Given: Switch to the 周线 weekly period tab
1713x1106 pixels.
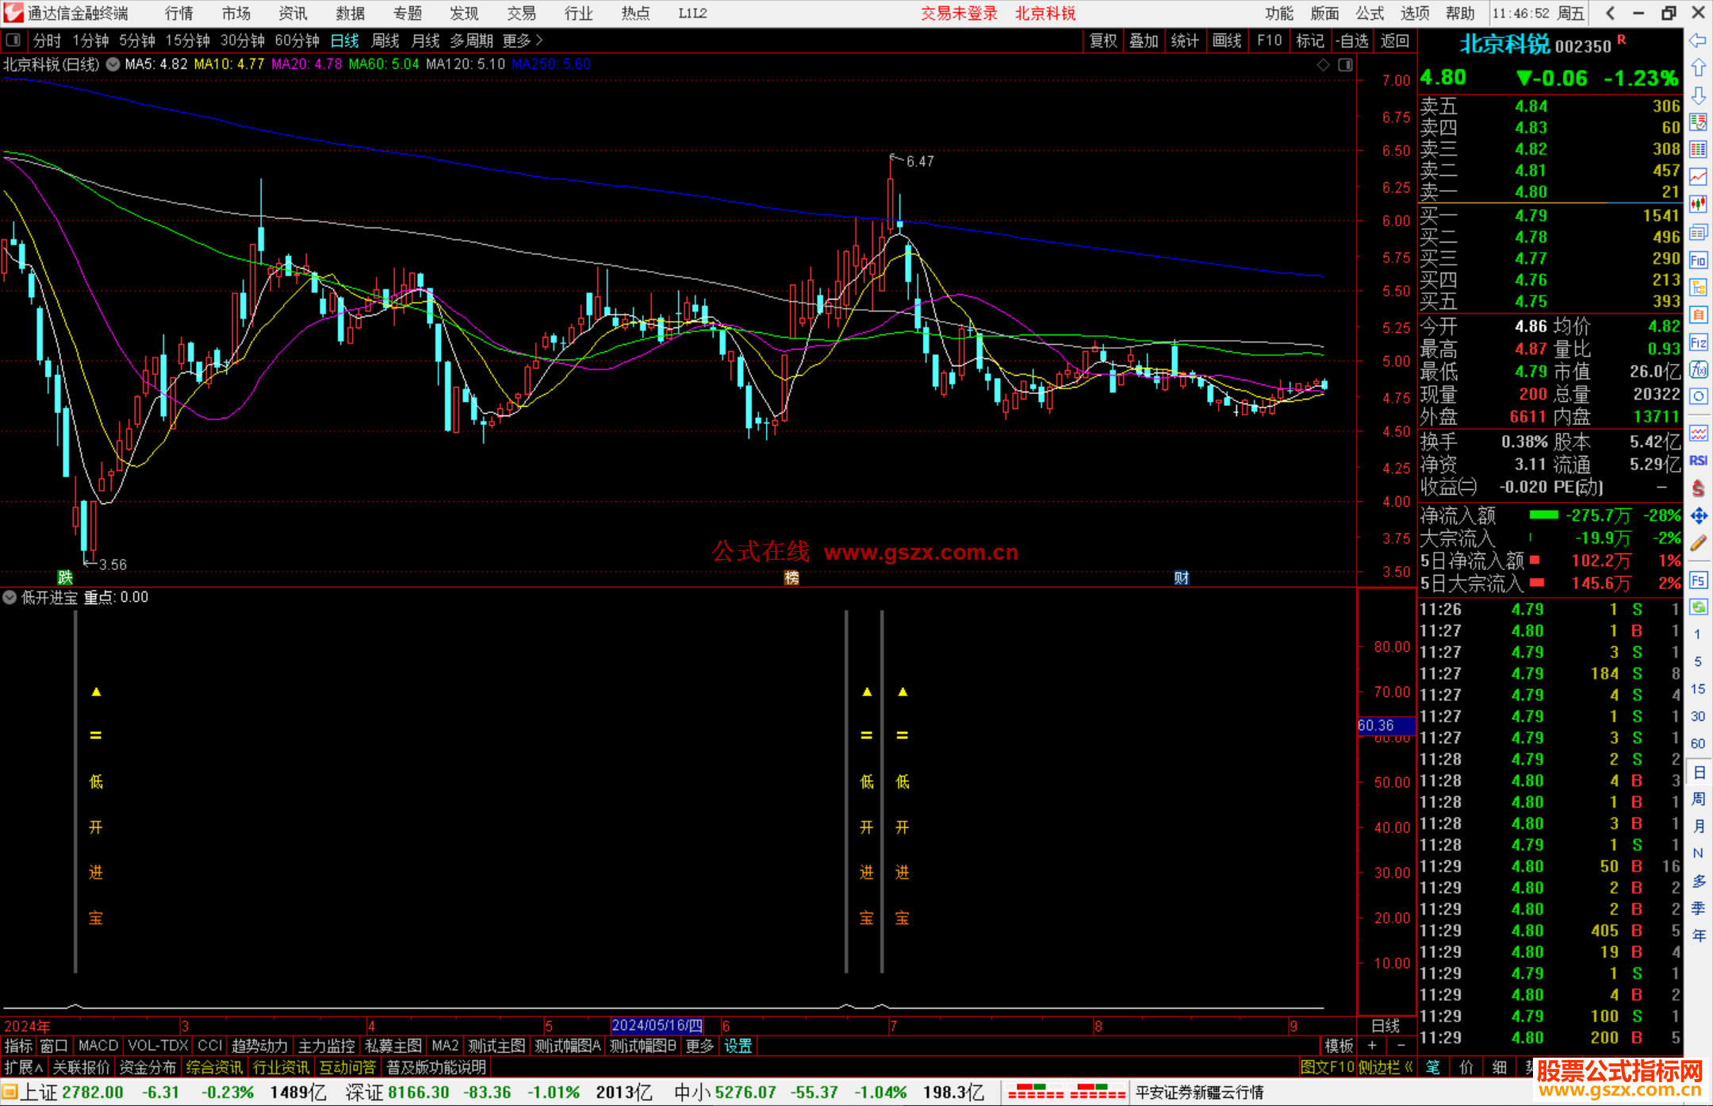Looking at the screenshot, I should pos(385,40).
